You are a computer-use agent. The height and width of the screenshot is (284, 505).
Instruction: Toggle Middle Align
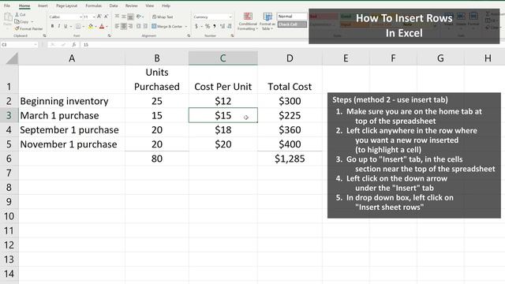click(x=124, y=17)
